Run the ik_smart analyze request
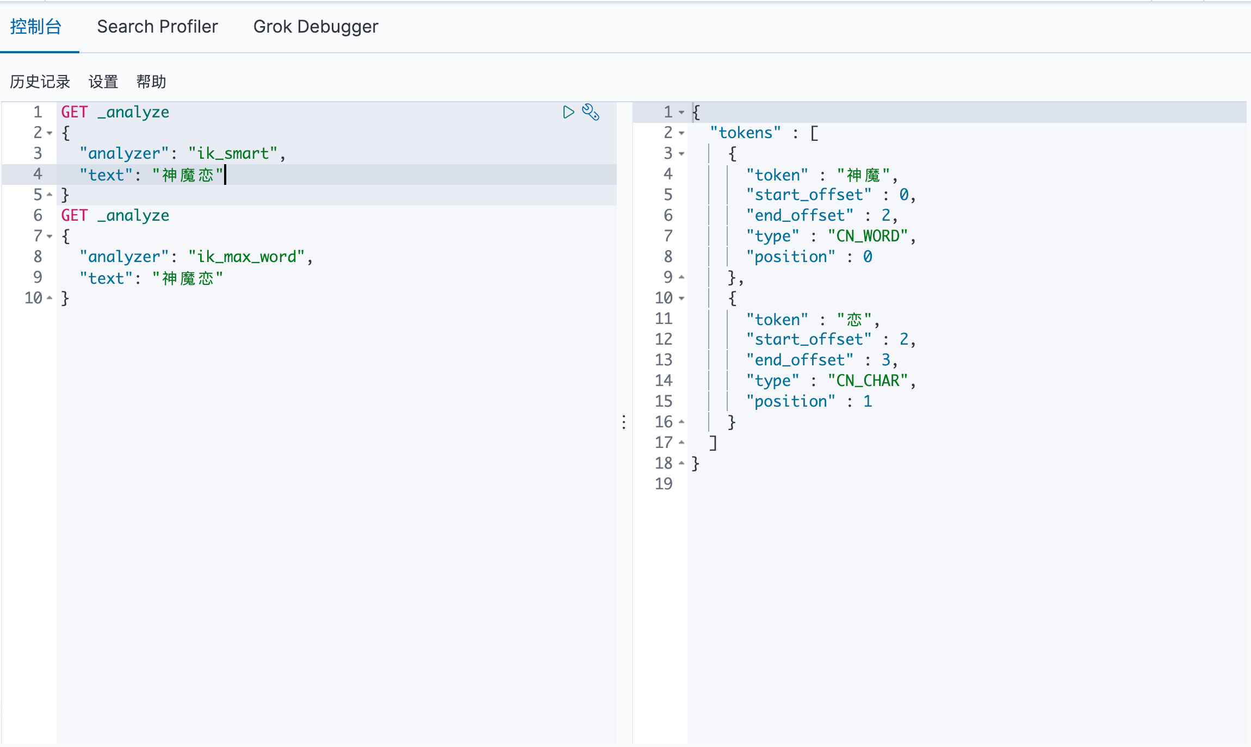The height and width of the screenshot is (747, 1251). [x=568, y=112]
